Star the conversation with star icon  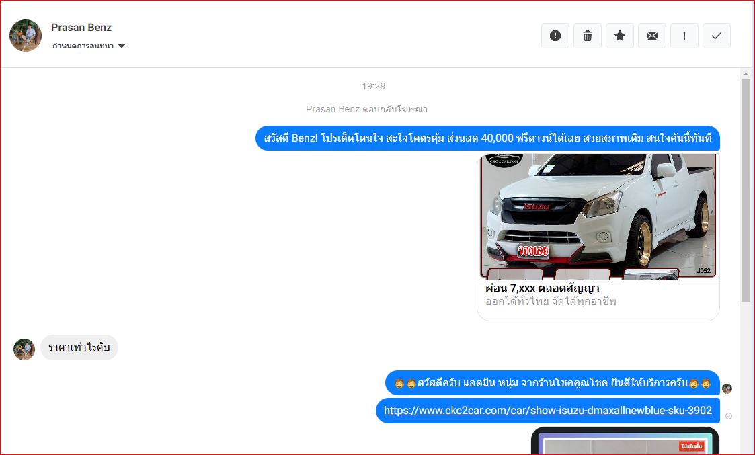[620, 36]
